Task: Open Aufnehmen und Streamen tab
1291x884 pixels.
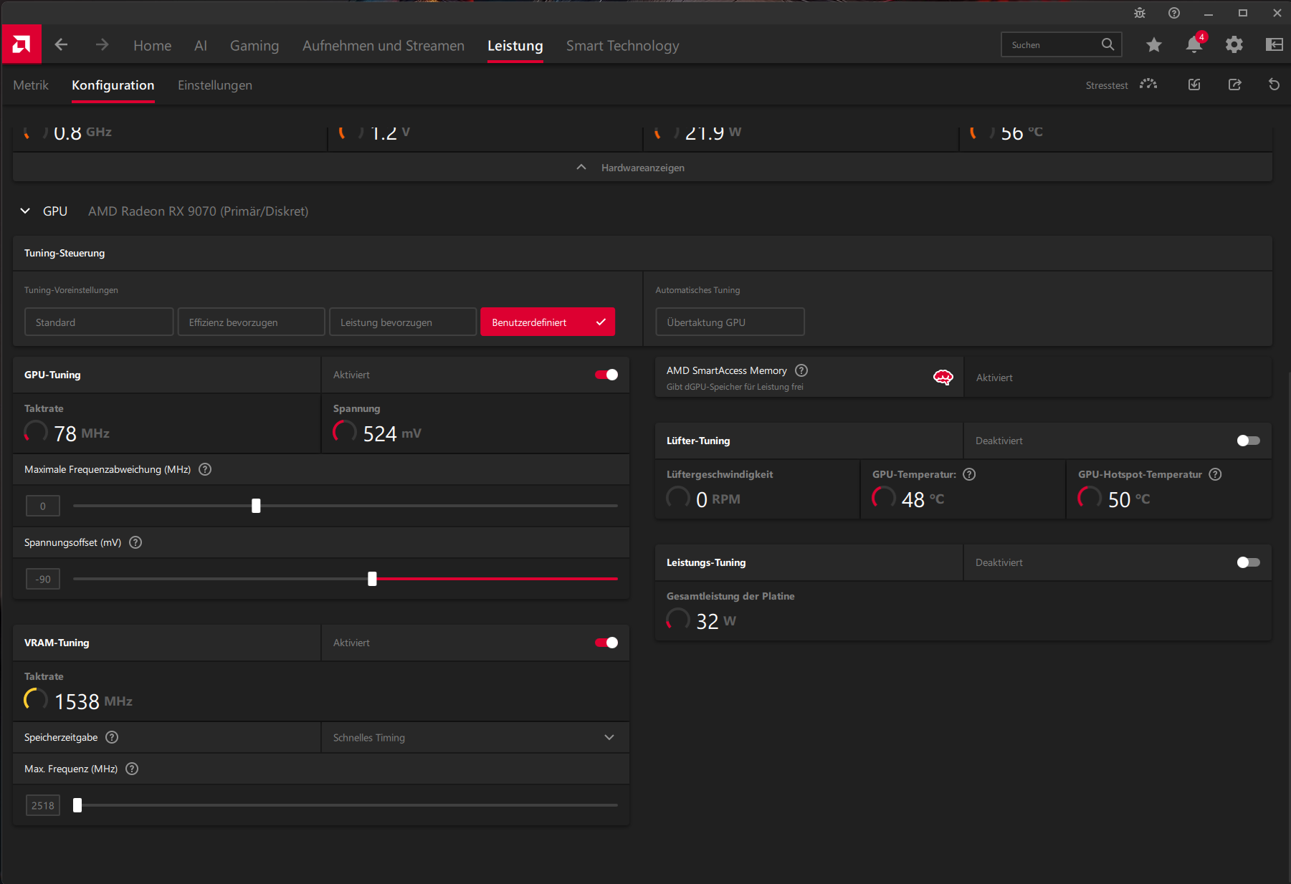Action: point(384,45)
